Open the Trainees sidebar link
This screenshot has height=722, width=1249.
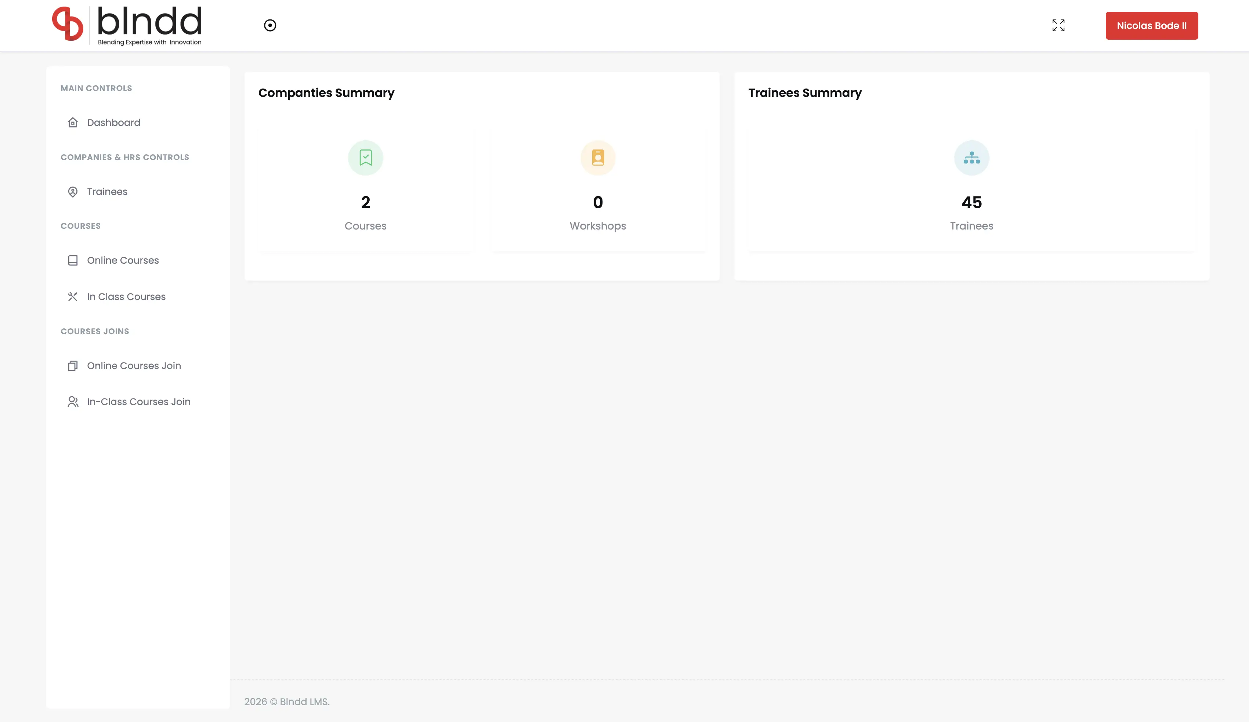pyautogui.click(x=107, y=191)
